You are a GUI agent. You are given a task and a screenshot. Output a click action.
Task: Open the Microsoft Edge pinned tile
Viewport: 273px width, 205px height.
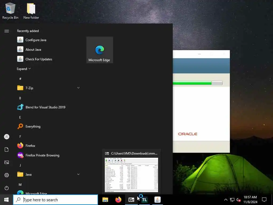[x=100, y=50]
